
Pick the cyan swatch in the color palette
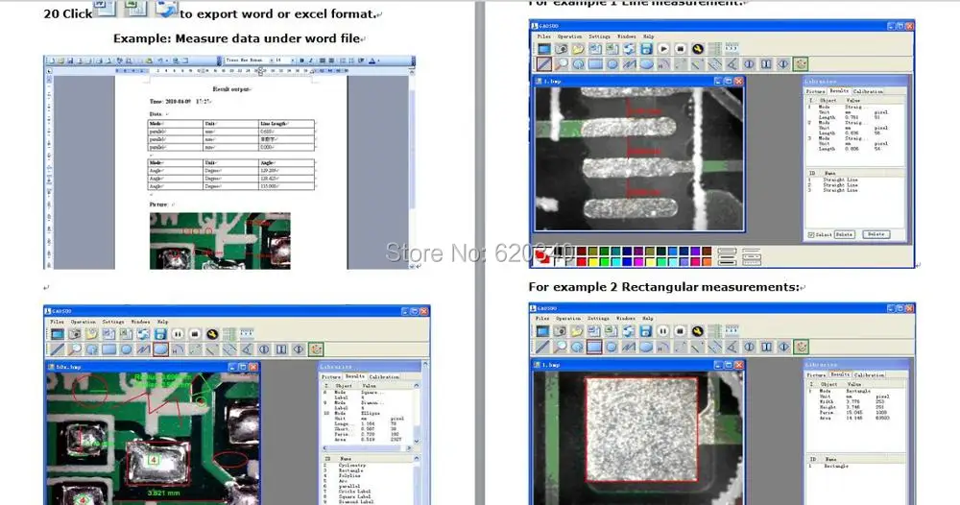point(616,262)
